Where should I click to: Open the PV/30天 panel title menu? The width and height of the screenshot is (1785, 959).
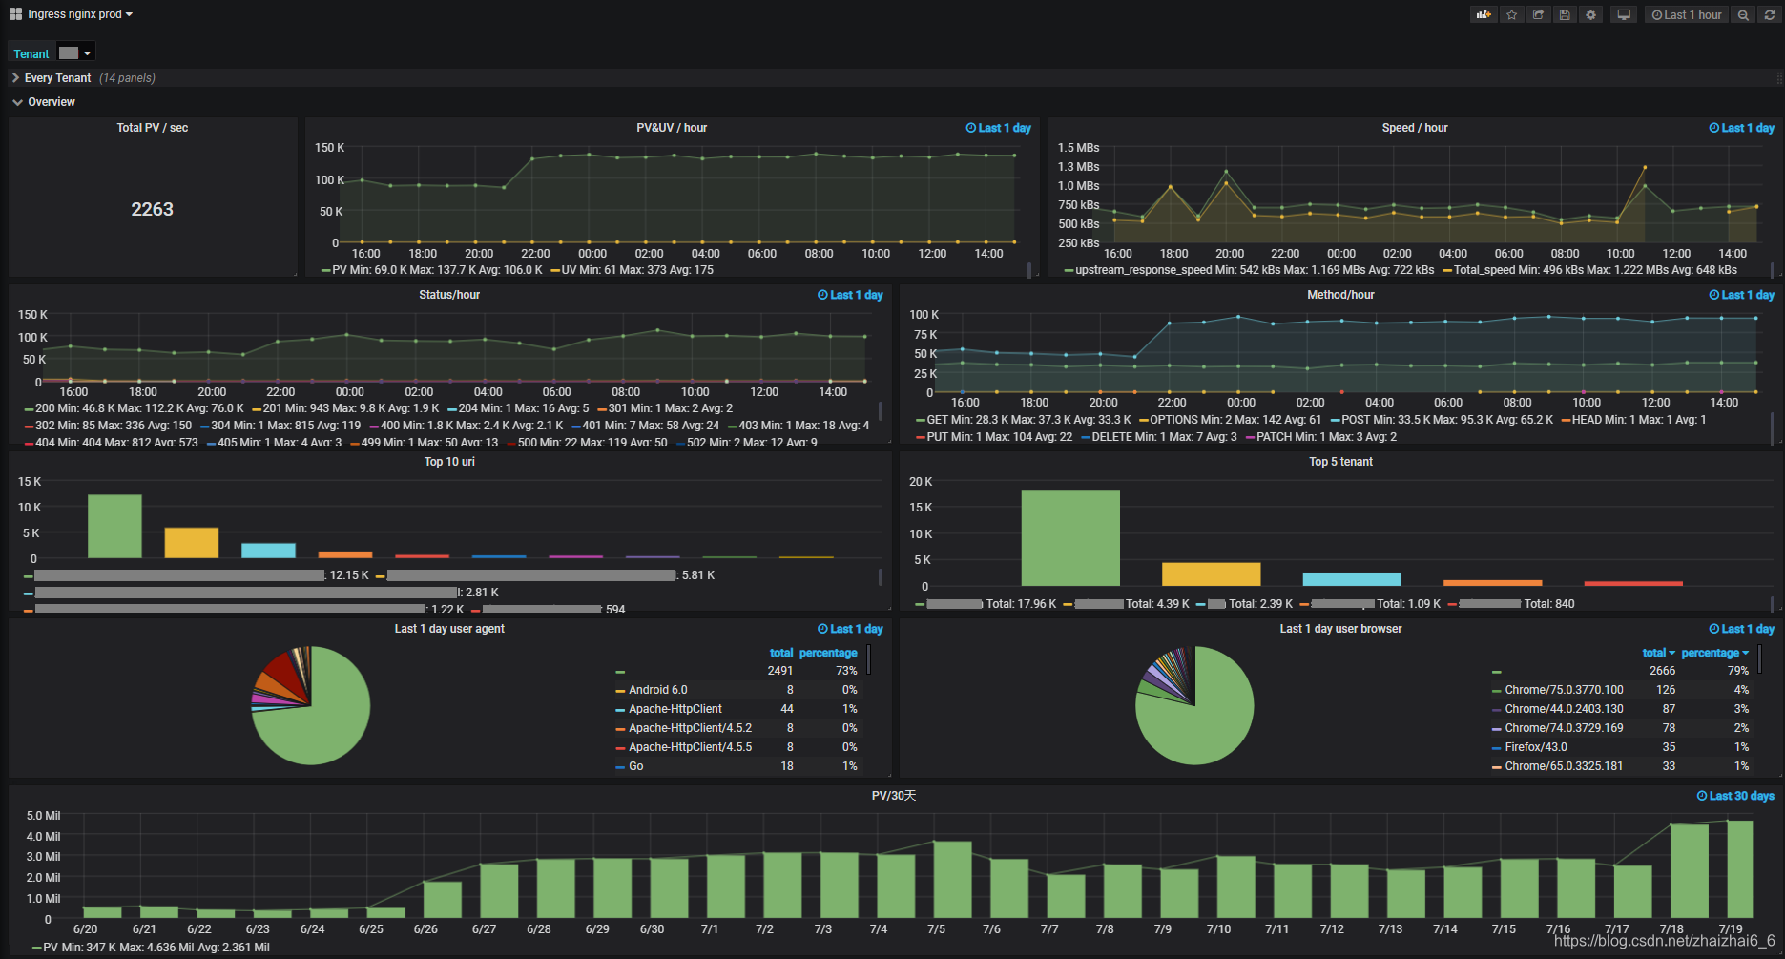[x=894, y=796]
